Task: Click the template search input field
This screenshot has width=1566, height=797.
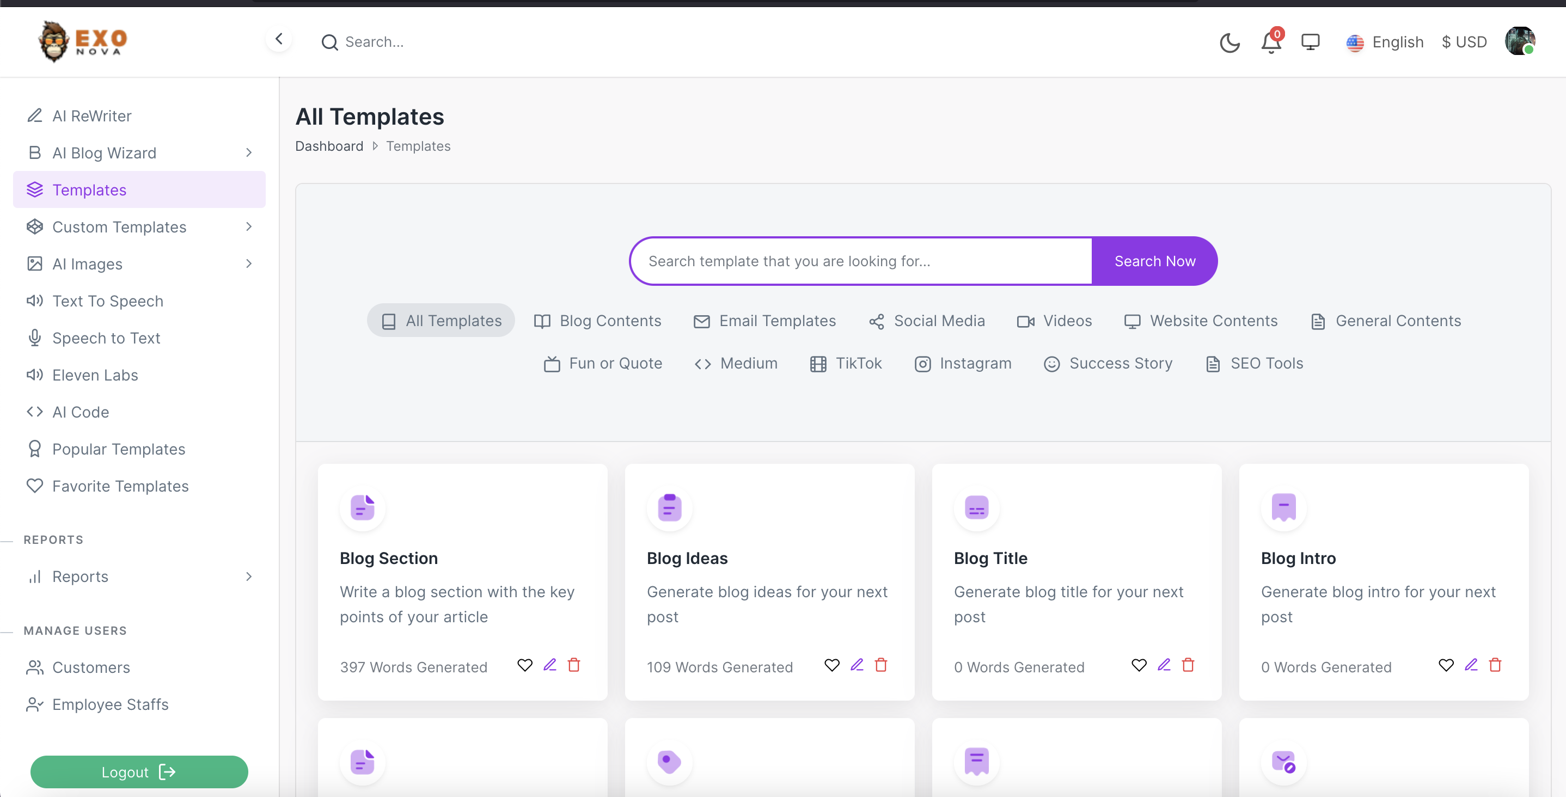Action: [861, 261]
